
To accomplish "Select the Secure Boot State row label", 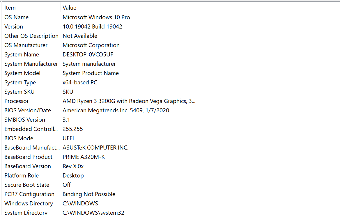I will 27,185.
